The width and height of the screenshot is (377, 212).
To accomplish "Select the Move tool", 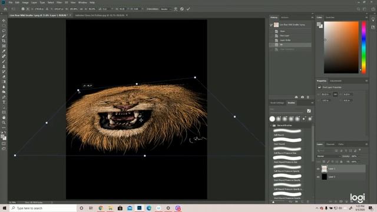I will [4, 21].
